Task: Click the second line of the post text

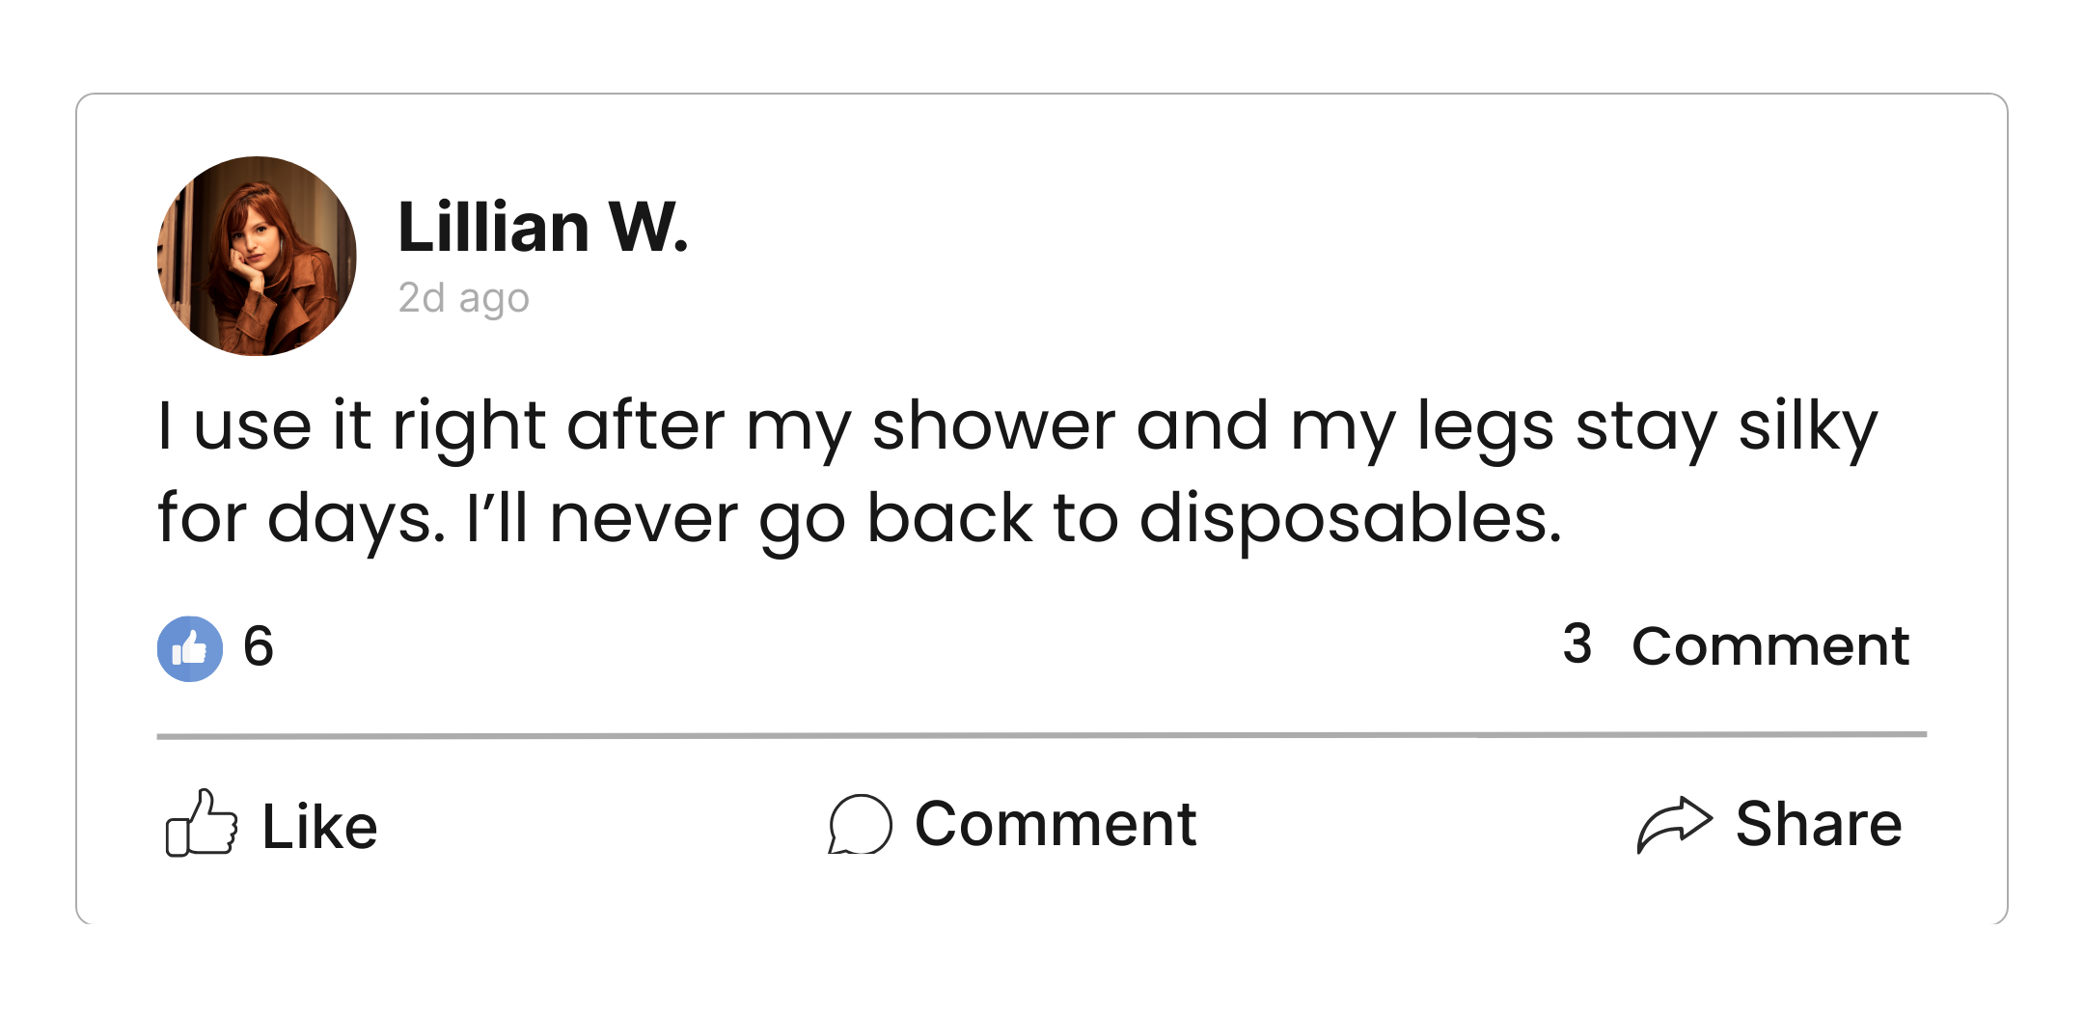Action: coord(859,518)
